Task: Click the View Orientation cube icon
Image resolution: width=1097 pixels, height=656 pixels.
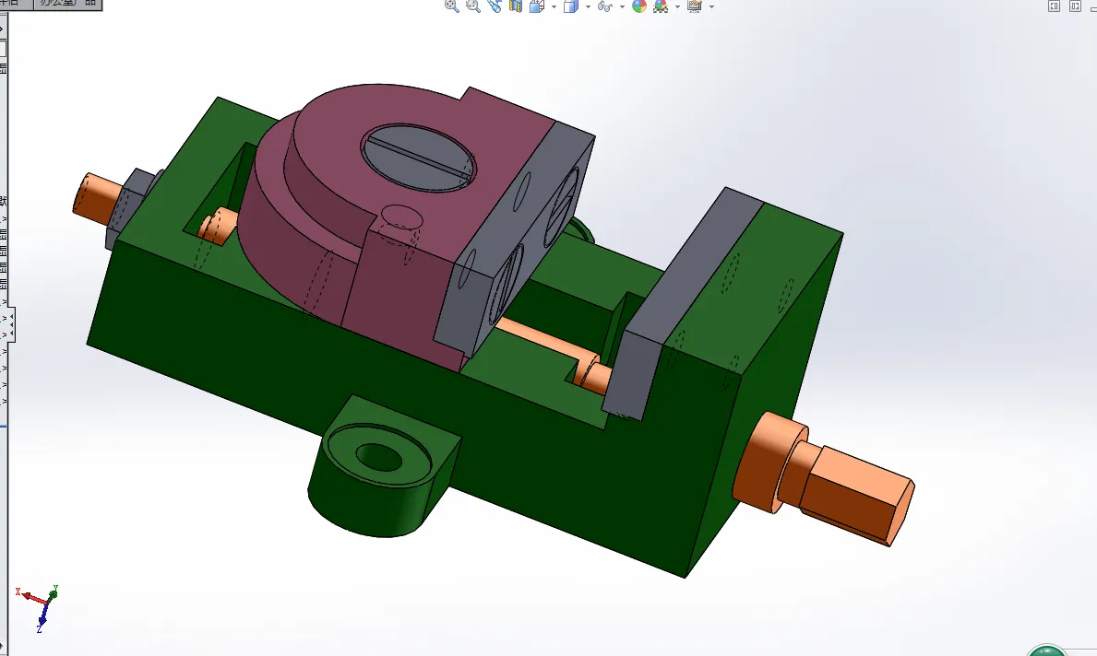Action: click(537, 6)
